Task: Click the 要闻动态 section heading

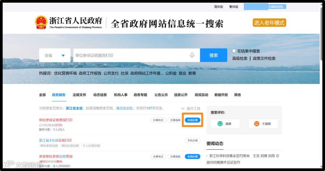Action: pos(215,143)
